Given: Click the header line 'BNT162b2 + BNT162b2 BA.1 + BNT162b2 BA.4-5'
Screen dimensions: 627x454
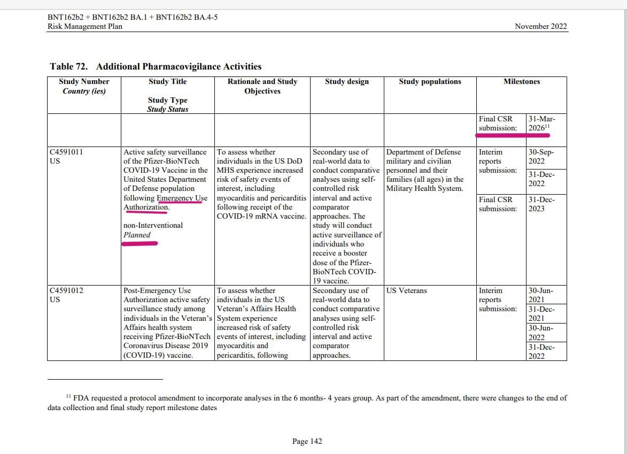Looking at the screenshot, I should pyautogui.click(x=133, y=17).
